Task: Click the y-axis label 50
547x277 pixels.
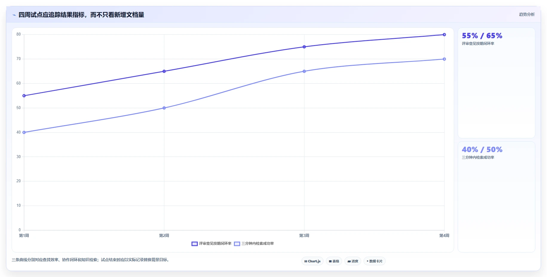Action: tap(19, 108)
